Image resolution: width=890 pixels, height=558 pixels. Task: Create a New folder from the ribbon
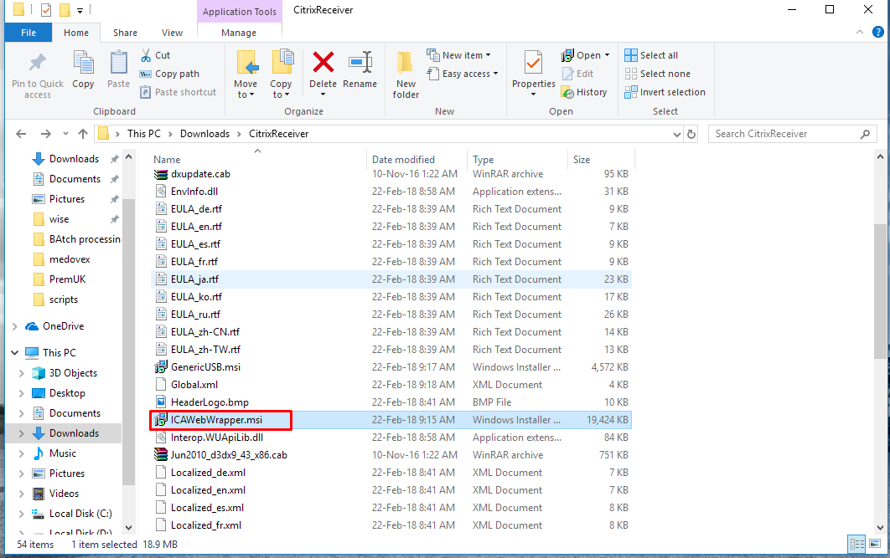[x=406, y=74]
